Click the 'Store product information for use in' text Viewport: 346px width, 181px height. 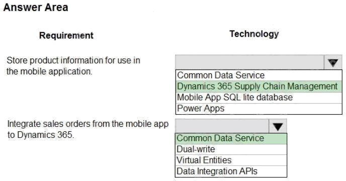73,60
